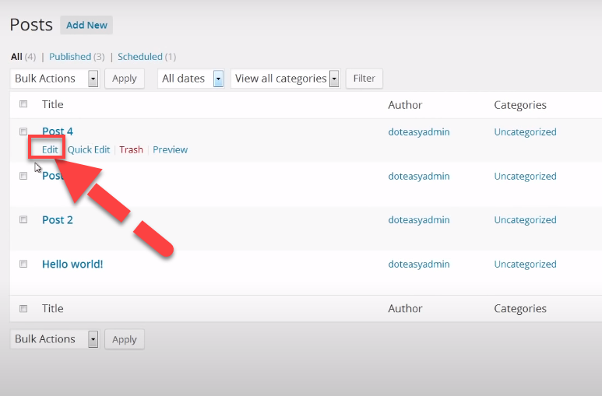Open the Post 4 title link
This screenshot has height=396, width=602.
(58, 131)
